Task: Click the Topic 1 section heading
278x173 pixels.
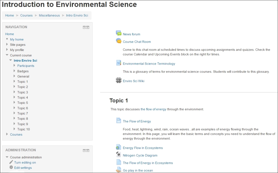Action: 119,101
